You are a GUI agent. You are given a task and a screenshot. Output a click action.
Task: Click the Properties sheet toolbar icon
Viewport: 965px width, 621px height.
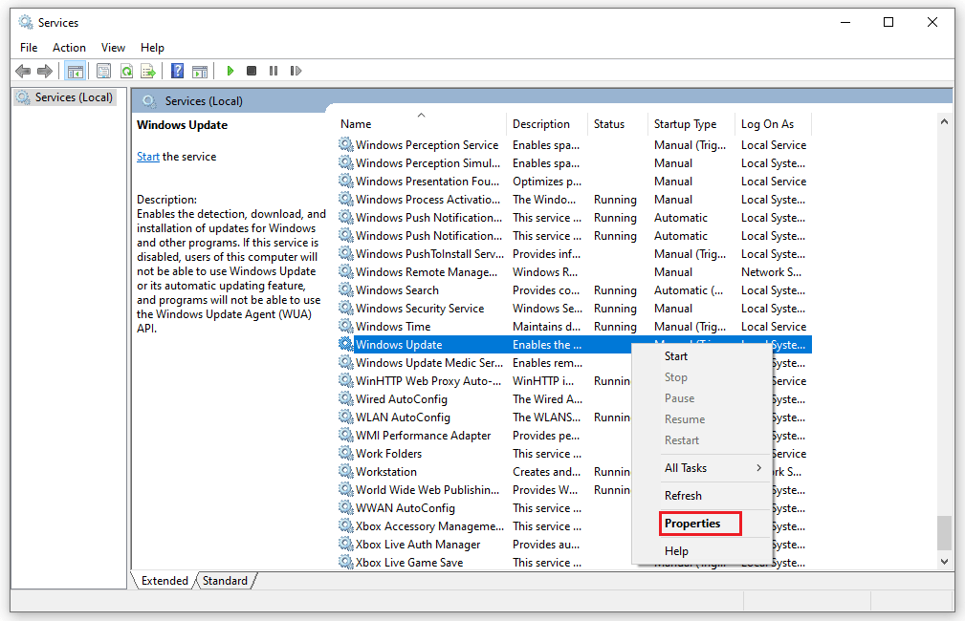coord(103,70)
